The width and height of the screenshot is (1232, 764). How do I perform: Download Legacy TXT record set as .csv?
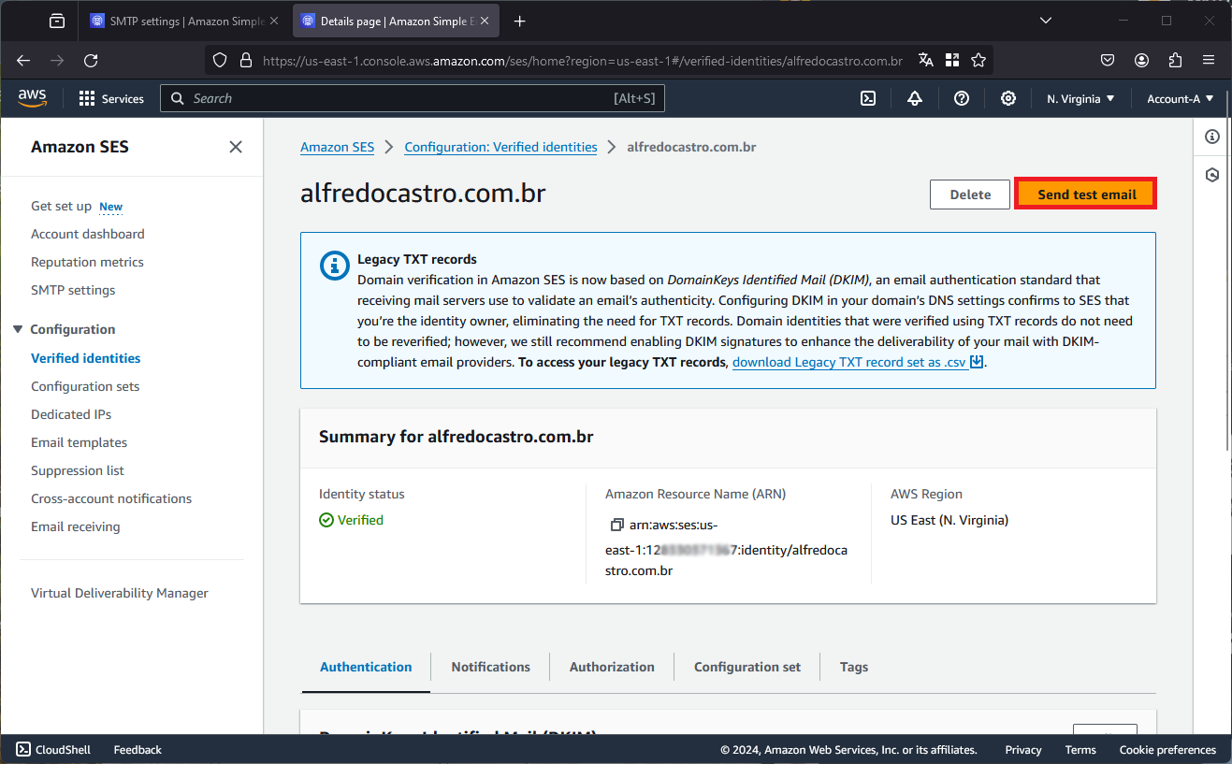pyautogui.click(x=858, y=362)
